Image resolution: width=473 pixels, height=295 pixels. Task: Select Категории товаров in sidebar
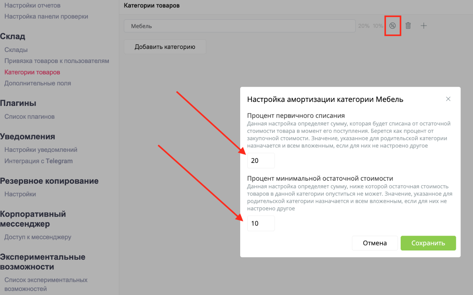point(32,72)
